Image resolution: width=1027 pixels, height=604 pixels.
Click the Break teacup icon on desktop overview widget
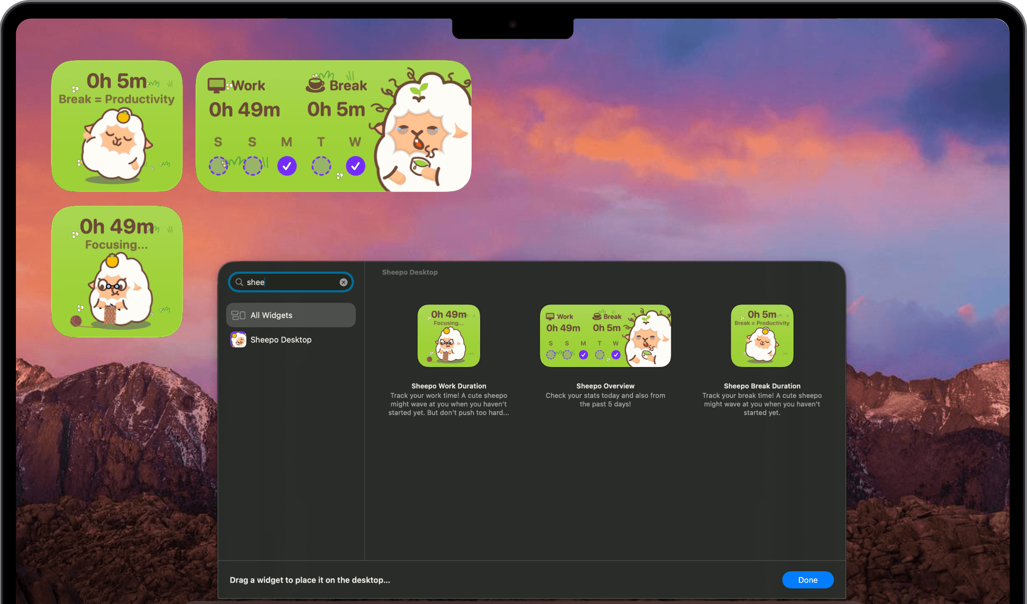315,84
